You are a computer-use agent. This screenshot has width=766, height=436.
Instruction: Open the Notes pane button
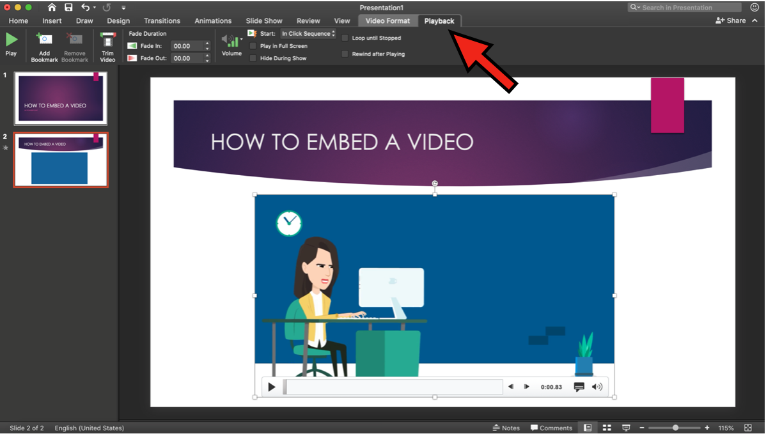pos(506,428)
